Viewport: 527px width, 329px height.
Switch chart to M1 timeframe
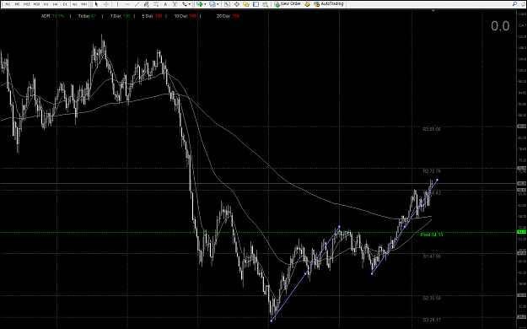pyautogui.click(x=8, y=4)
